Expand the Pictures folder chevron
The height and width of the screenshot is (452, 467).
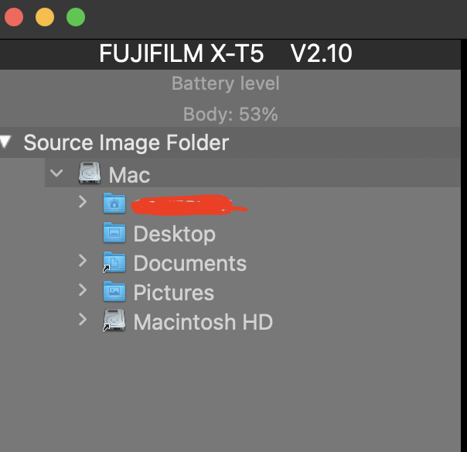(83, 289)
